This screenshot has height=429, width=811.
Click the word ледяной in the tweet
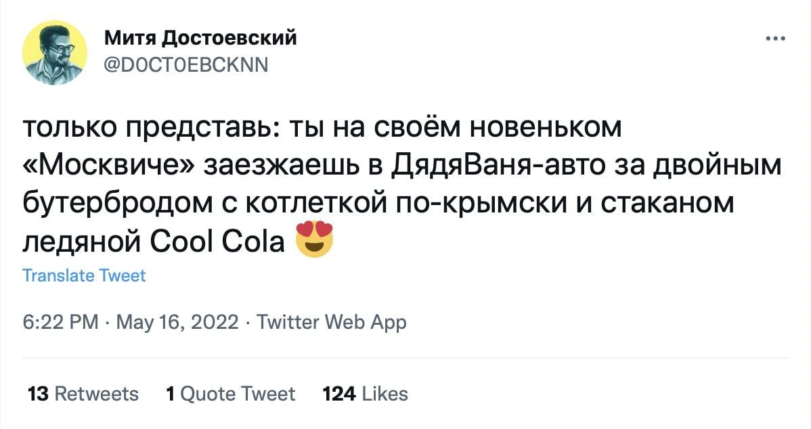point(80,241)
